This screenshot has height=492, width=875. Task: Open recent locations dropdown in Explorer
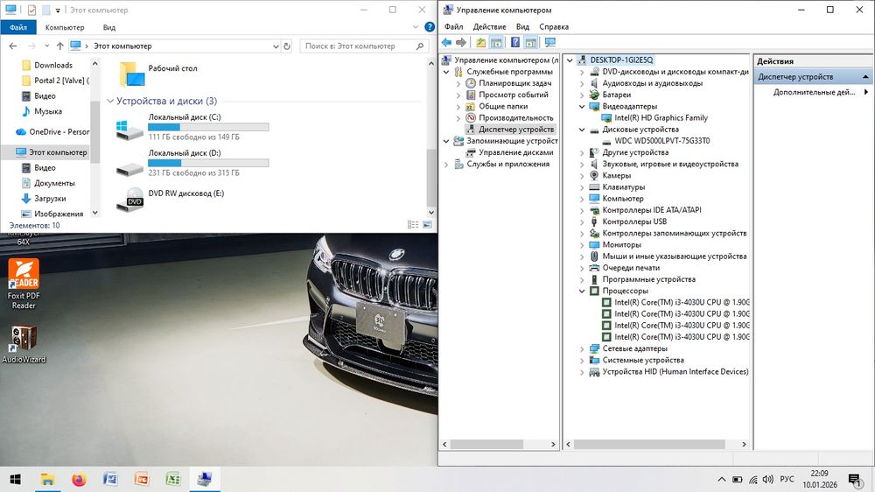coord(46,46)
